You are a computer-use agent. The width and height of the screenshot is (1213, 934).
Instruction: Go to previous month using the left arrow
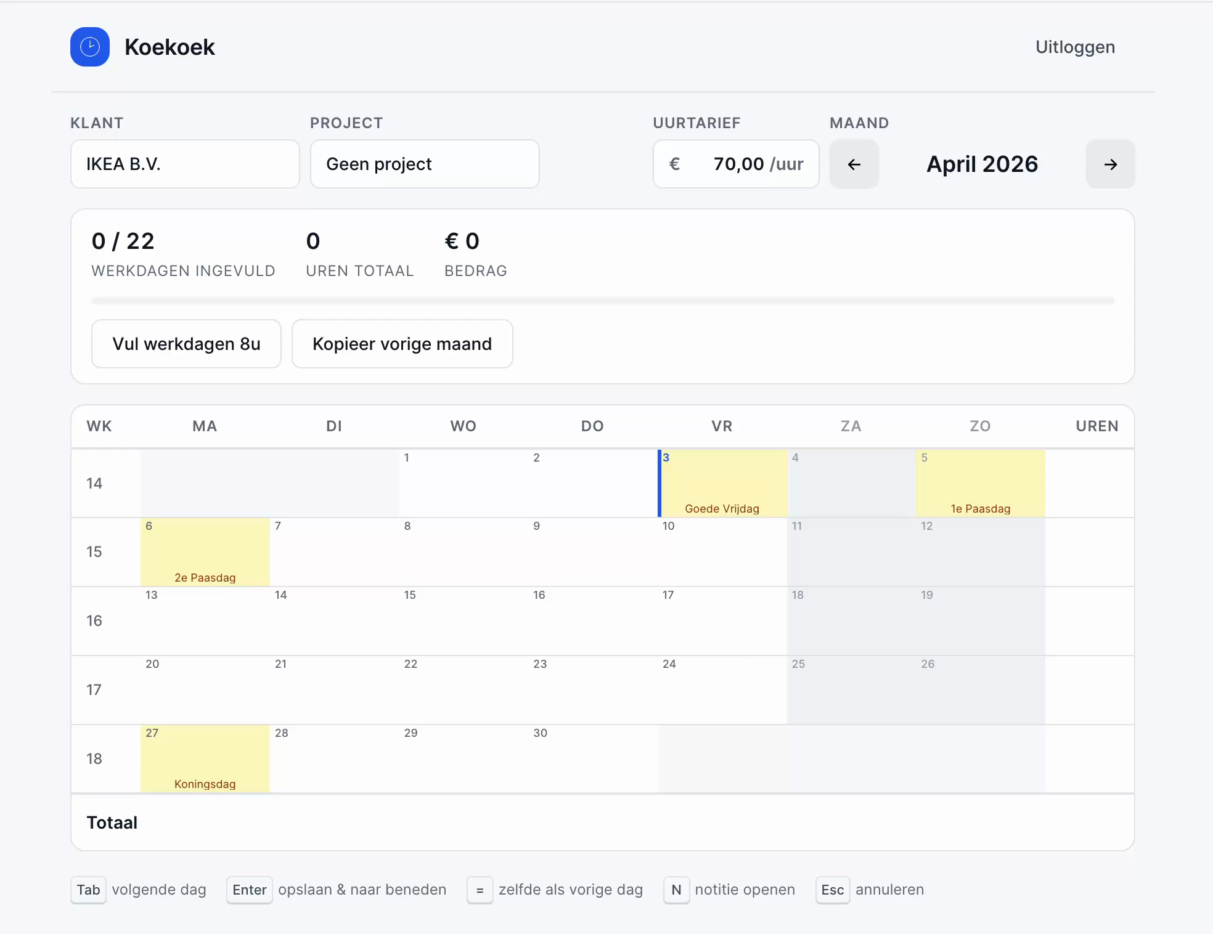854,164
